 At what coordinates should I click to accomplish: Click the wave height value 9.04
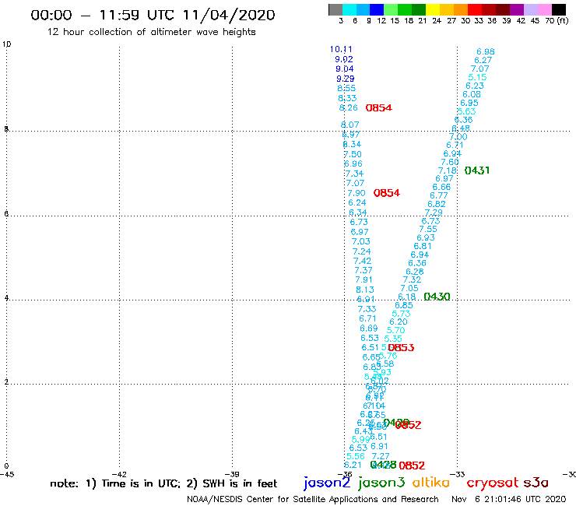(345, 69)
